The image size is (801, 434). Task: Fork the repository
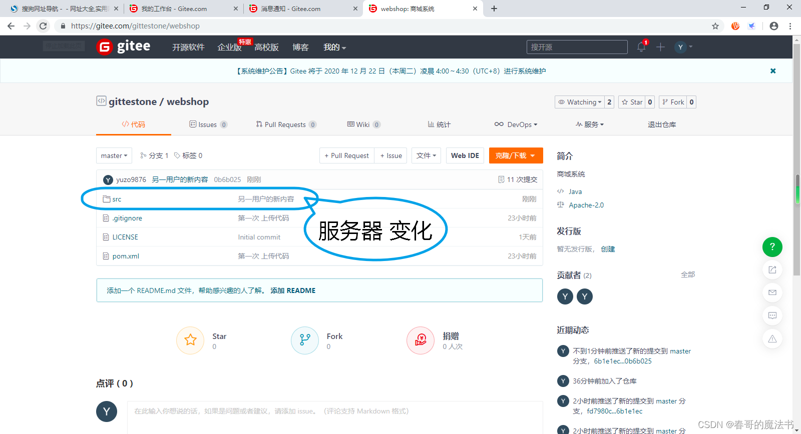[672, 102]
